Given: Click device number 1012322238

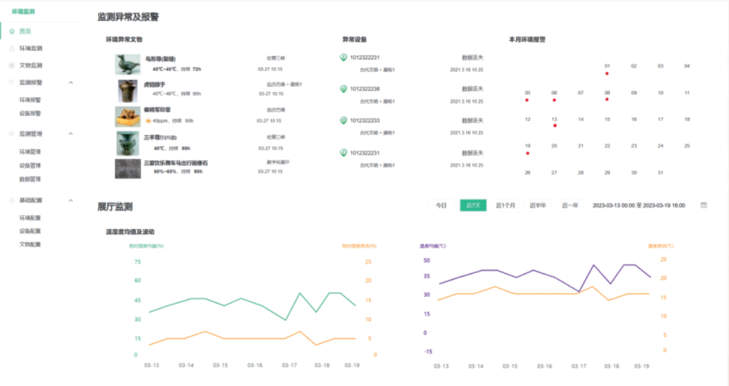Looking at the screenshot, I should 365,89.
